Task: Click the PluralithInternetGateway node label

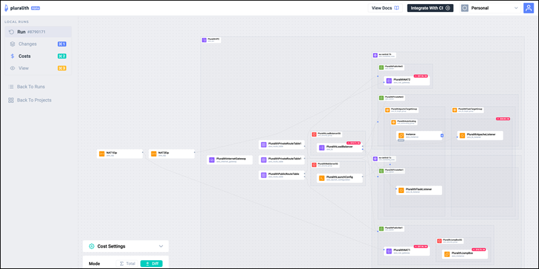Action: pyautogui.click(x=231, y=159)
